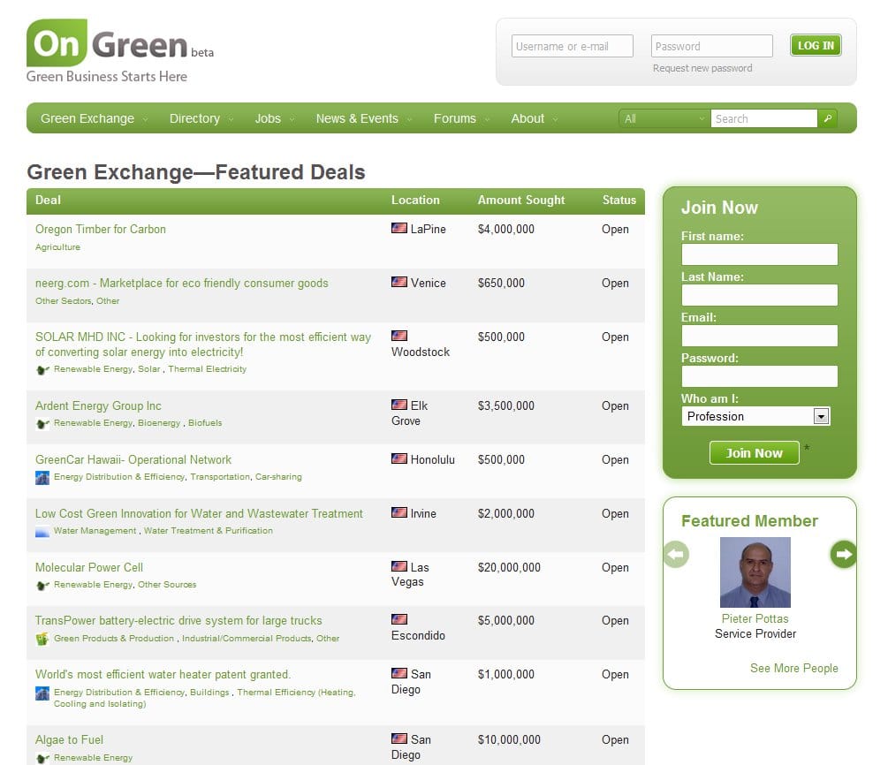Open Ardent Energy Group Inc deal
Viewport: 888px width, 765px height.
pyautogui.click(x=98, y=406)
